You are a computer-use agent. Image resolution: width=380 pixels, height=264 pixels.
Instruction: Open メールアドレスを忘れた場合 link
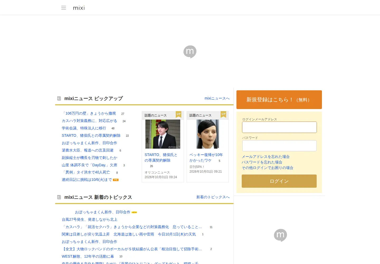click(x=266, y=157)
